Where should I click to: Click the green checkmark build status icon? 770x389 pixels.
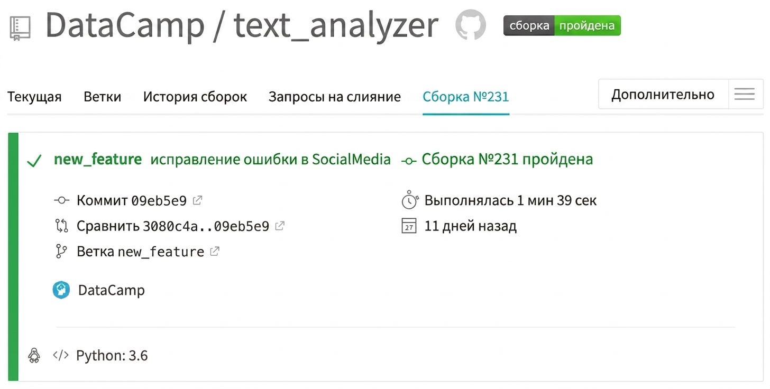34,161
